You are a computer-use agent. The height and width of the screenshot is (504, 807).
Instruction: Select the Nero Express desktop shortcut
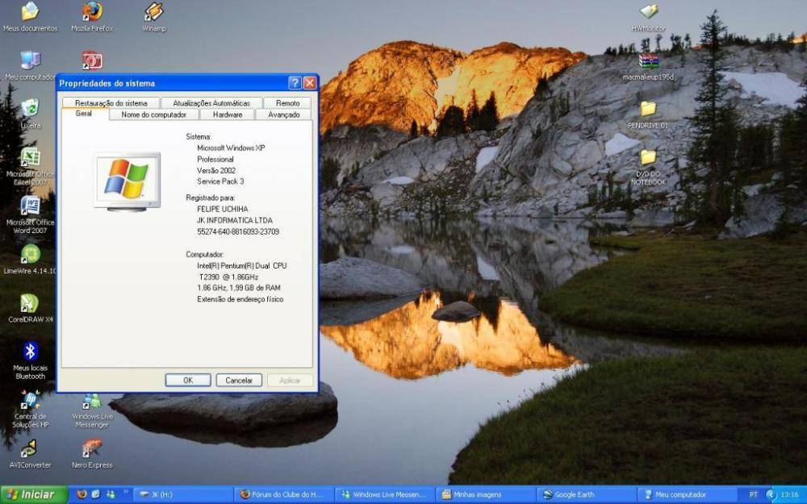92,453
